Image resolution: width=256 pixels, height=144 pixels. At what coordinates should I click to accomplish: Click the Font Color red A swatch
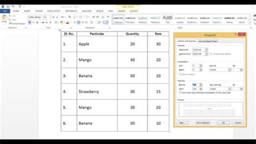click(x=68, y=22)
